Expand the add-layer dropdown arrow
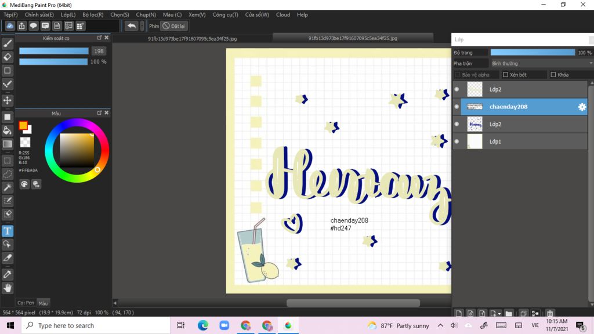This screenshot has height=334, width=594. [499, 314]
